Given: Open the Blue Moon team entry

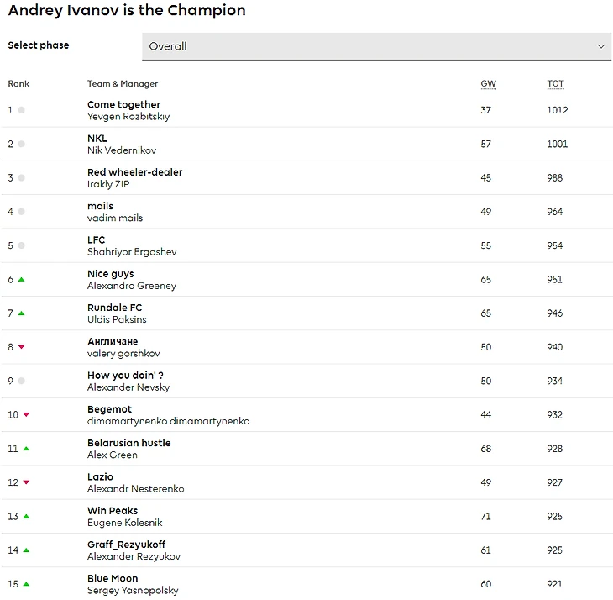Looking at the screenshot, I should click(113, 578).
